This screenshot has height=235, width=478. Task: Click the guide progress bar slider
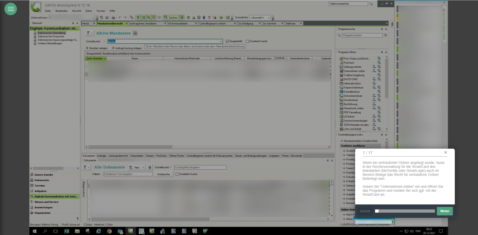coord(405,211)
